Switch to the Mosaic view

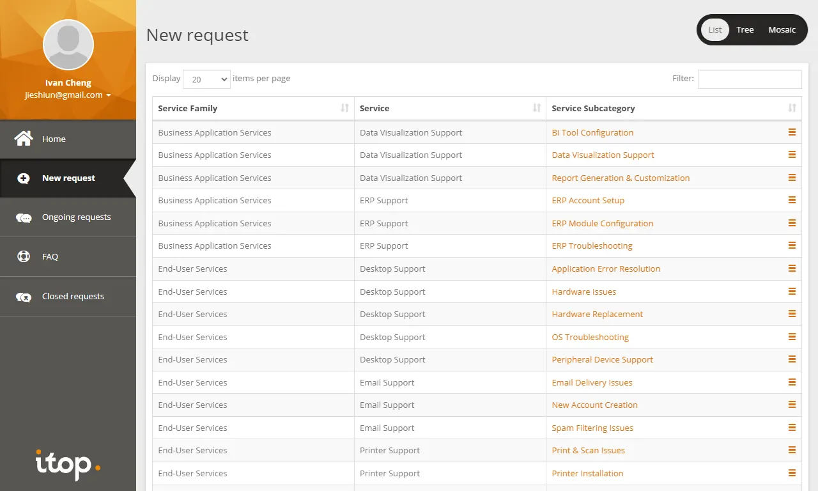click(x=782, y=30)
